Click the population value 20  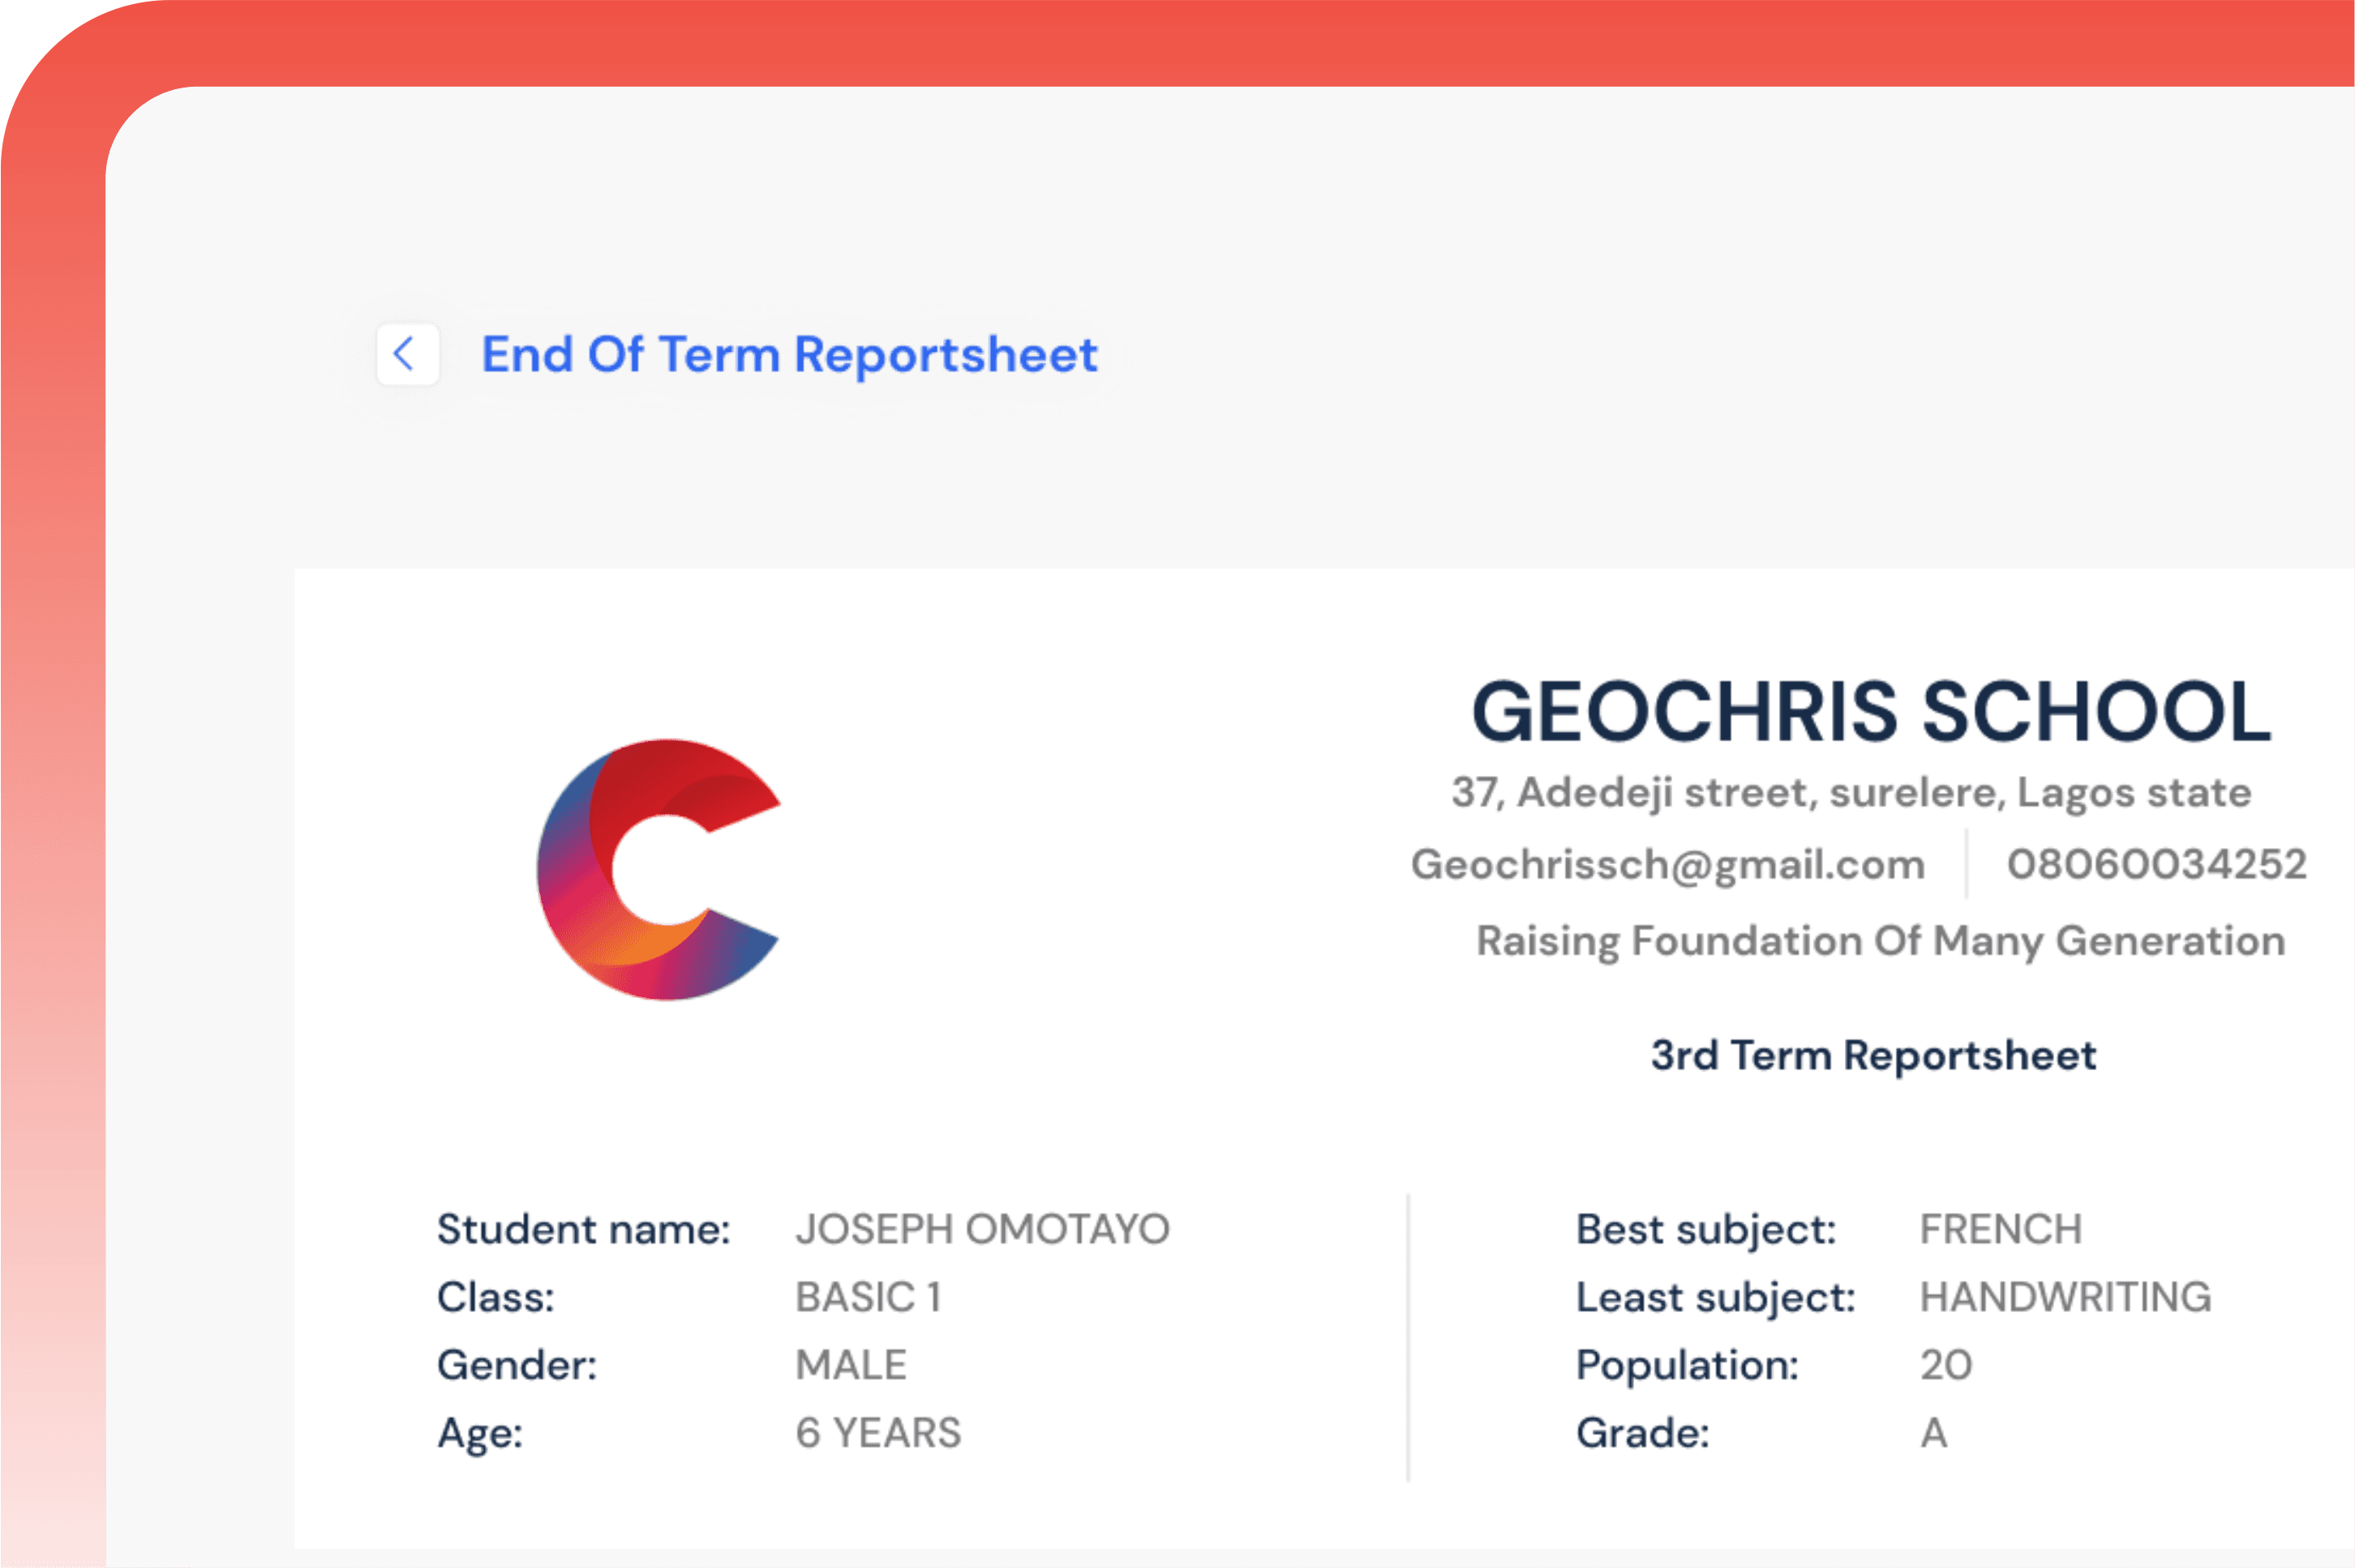coord(1945,1365)
